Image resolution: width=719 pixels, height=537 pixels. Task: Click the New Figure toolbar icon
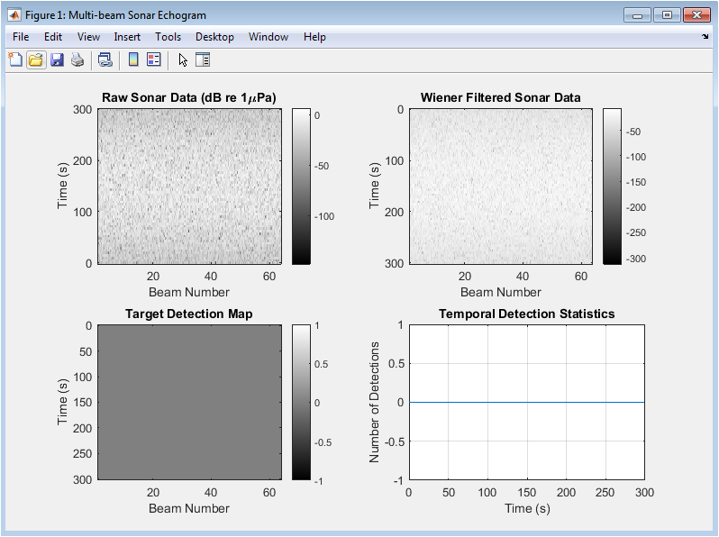tap(15, 60)
